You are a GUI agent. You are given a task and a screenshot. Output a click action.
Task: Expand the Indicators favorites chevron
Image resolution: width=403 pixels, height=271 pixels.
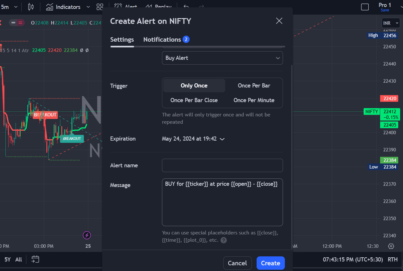tap(88, 7)
